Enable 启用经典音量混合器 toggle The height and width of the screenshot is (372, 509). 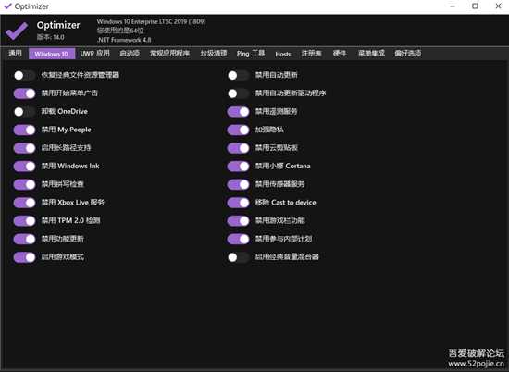[x=238, y=257]
